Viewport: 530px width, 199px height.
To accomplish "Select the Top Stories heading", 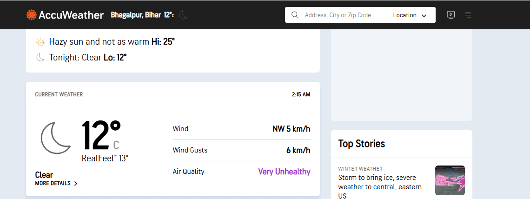I will tap(361, 144).
